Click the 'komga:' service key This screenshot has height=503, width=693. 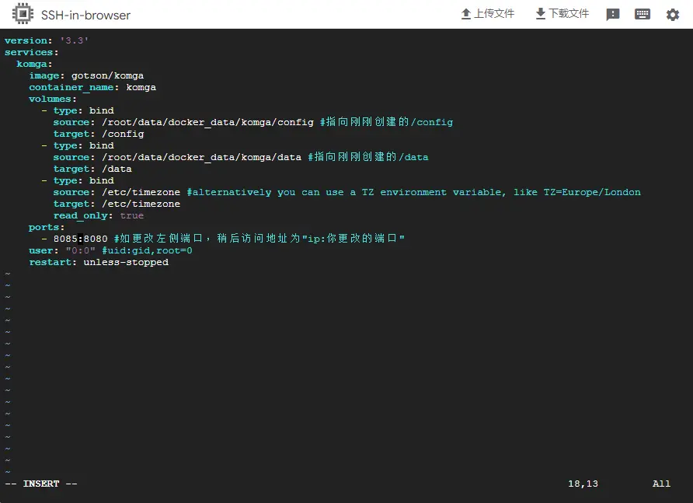34,65
